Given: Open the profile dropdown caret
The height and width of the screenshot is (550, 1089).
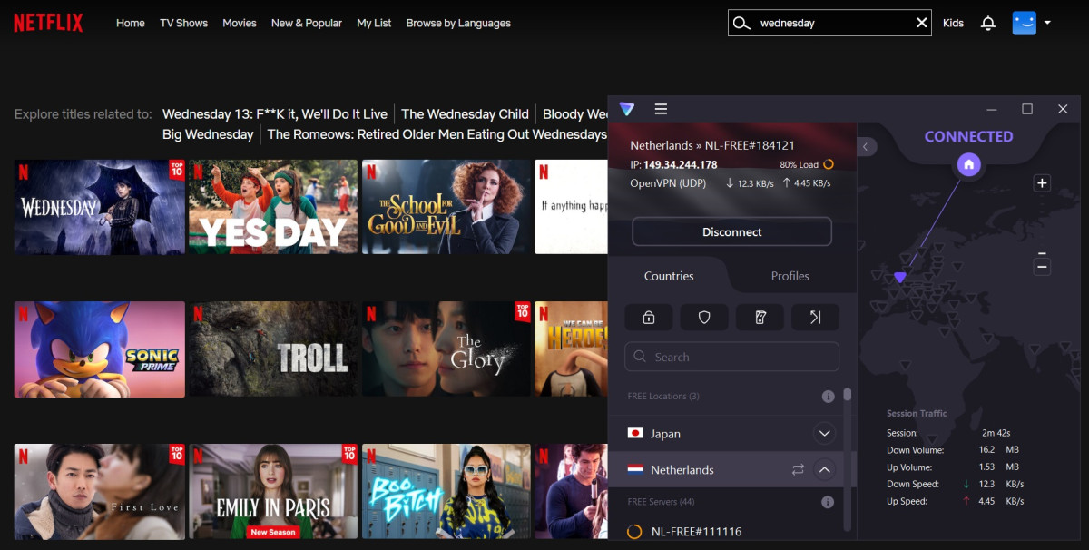Looking at the screenshot, I should click(1047, 23).
